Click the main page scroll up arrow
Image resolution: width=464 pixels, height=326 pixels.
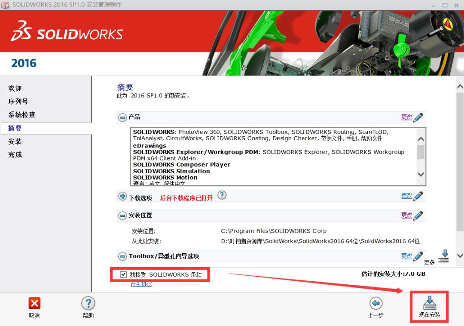click(x=460, y=86)
